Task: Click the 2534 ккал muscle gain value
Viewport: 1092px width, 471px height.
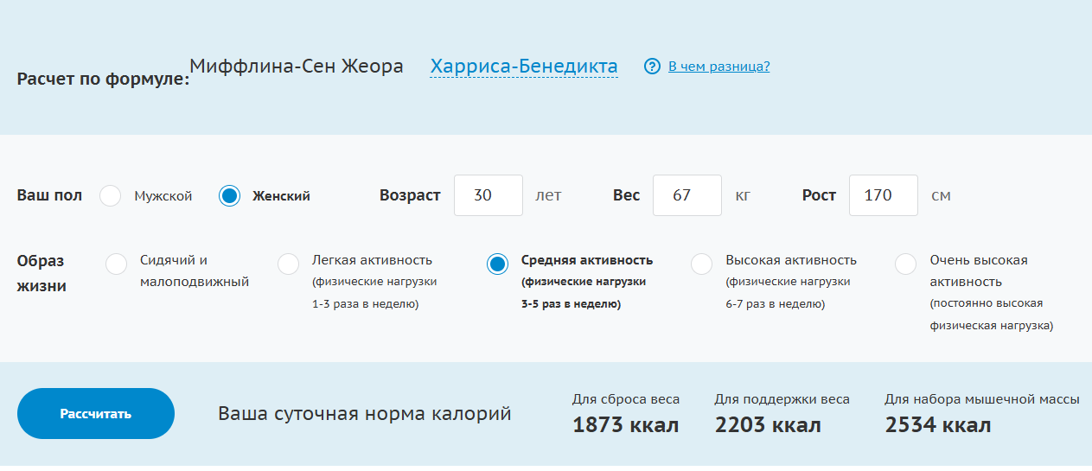Action: pyautogui.click(x=938, y=425)
